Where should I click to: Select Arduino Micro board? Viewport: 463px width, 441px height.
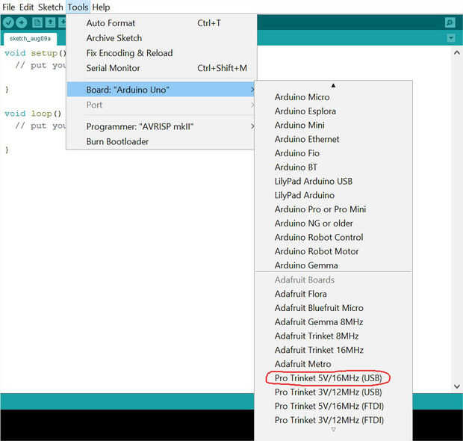(333, 97)
